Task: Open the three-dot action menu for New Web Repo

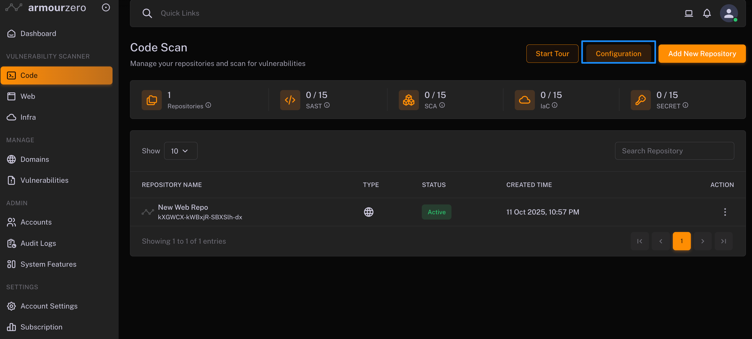Action: [725, 212]
